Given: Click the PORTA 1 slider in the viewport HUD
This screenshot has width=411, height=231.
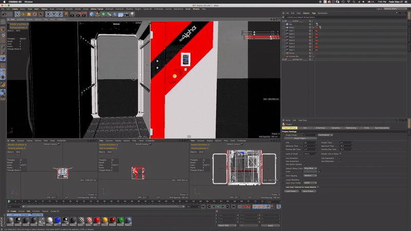Looking at the screenshot, I should point(261,36).
